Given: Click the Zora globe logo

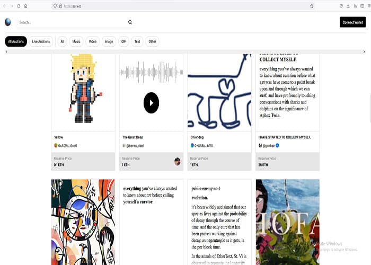Looking at the screenshot, I should [x=8, y=22].
